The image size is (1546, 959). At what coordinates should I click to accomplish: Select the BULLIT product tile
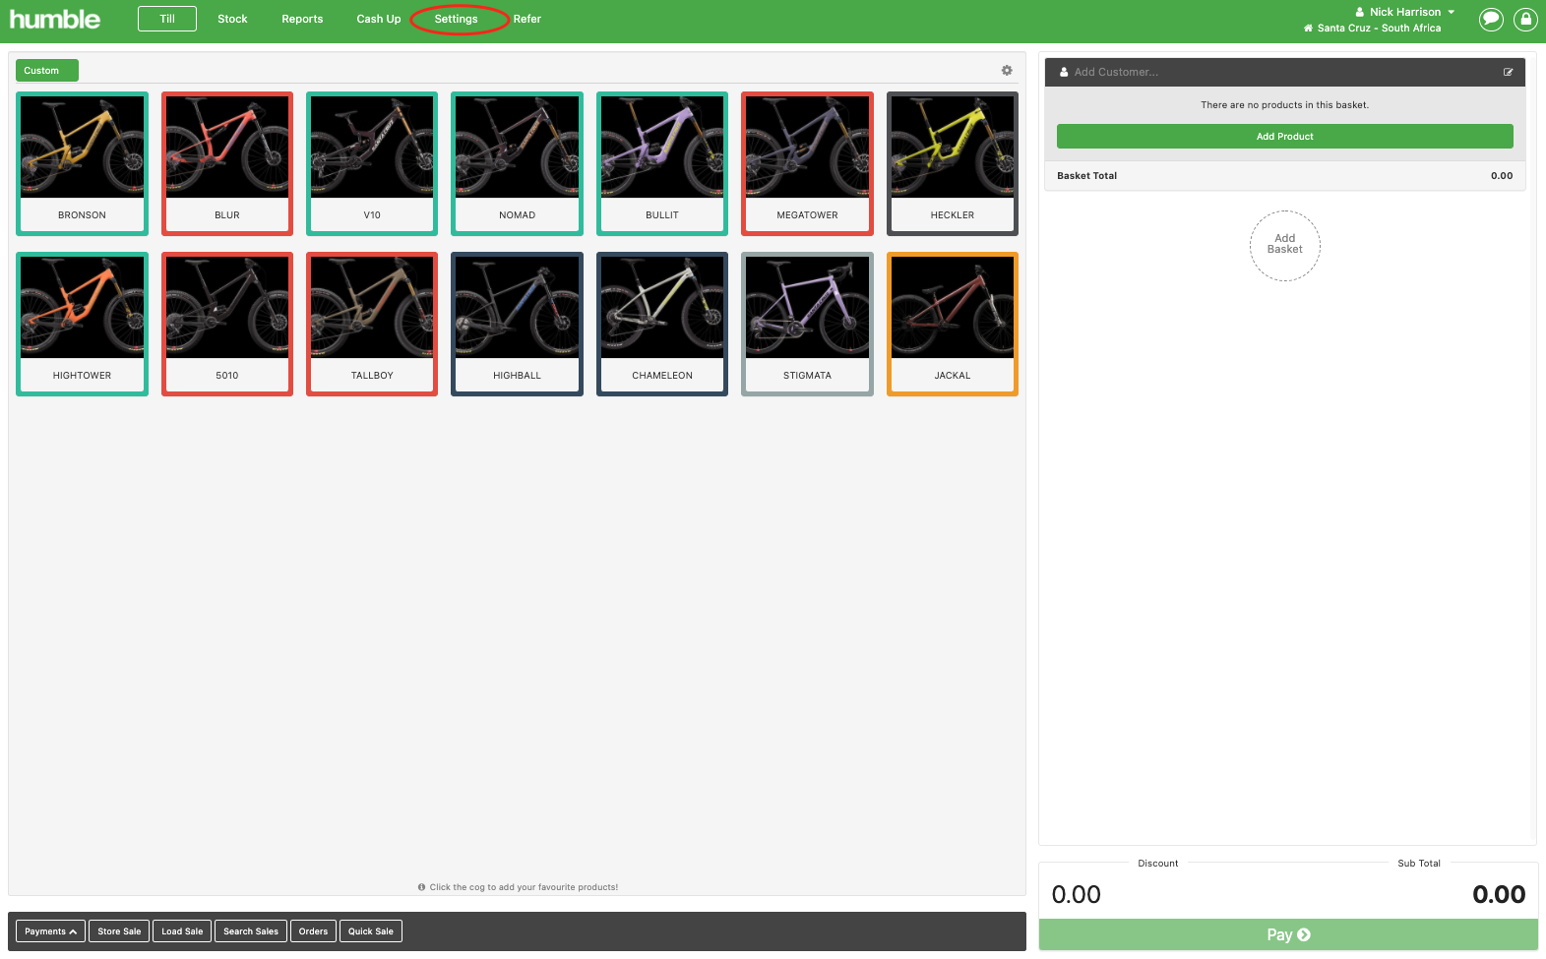point(662,164)
